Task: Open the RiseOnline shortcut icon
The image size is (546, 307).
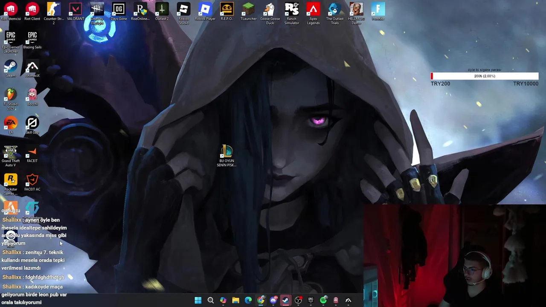Action: tap(140, 12)
